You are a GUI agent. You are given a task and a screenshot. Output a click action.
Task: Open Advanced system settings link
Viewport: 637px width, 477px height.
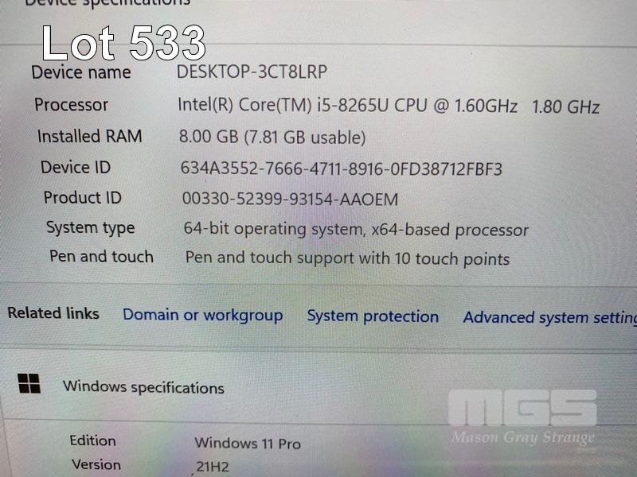coord(550,317)
